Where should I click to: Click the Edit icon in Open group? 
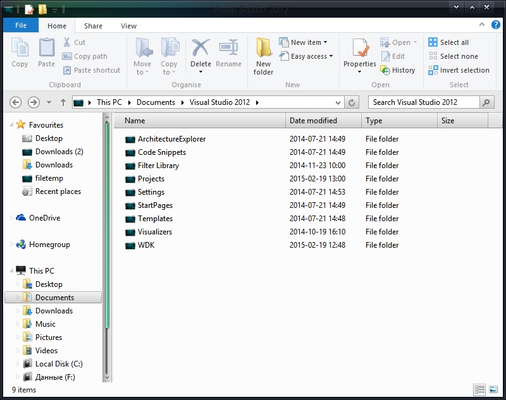[385, 56]
